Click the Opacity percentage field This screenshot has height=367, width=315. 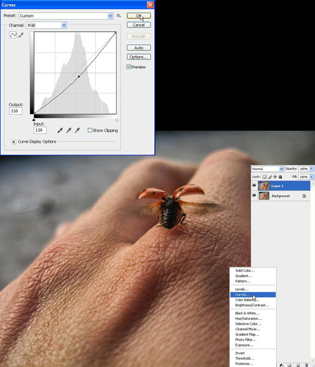click(x=303, y=169)
